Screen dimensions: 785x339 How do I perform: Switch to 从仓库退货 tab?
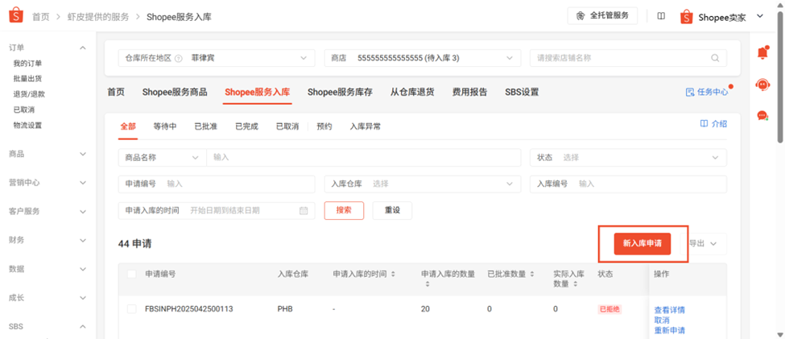pyautogui.click(x=412, y=92)
